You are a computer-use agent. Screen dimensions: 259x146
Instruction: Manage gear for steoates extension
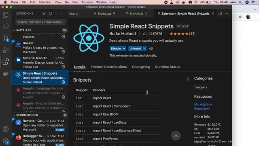tap(63, 36)
